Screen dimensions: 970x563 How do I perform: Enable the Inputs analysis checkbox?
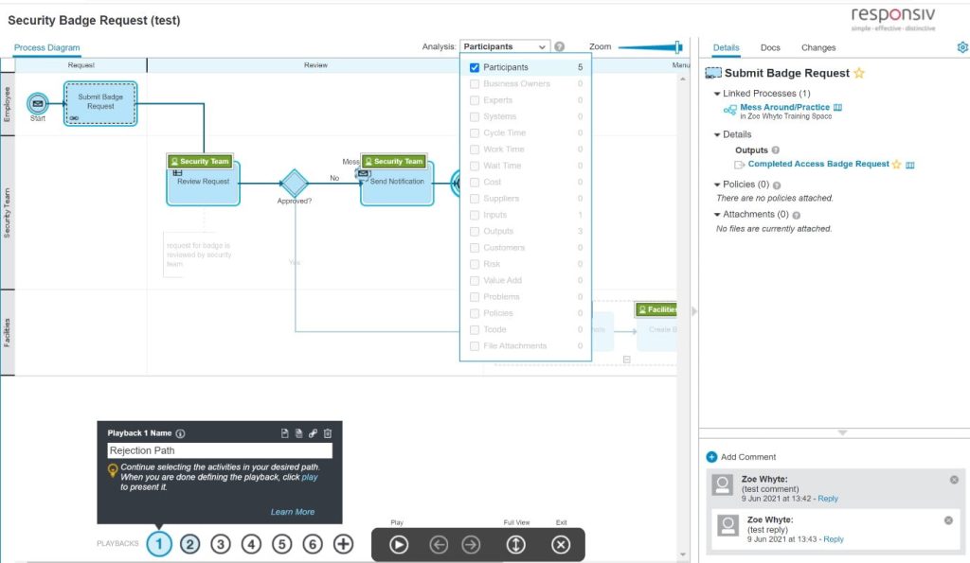(475, 215)
